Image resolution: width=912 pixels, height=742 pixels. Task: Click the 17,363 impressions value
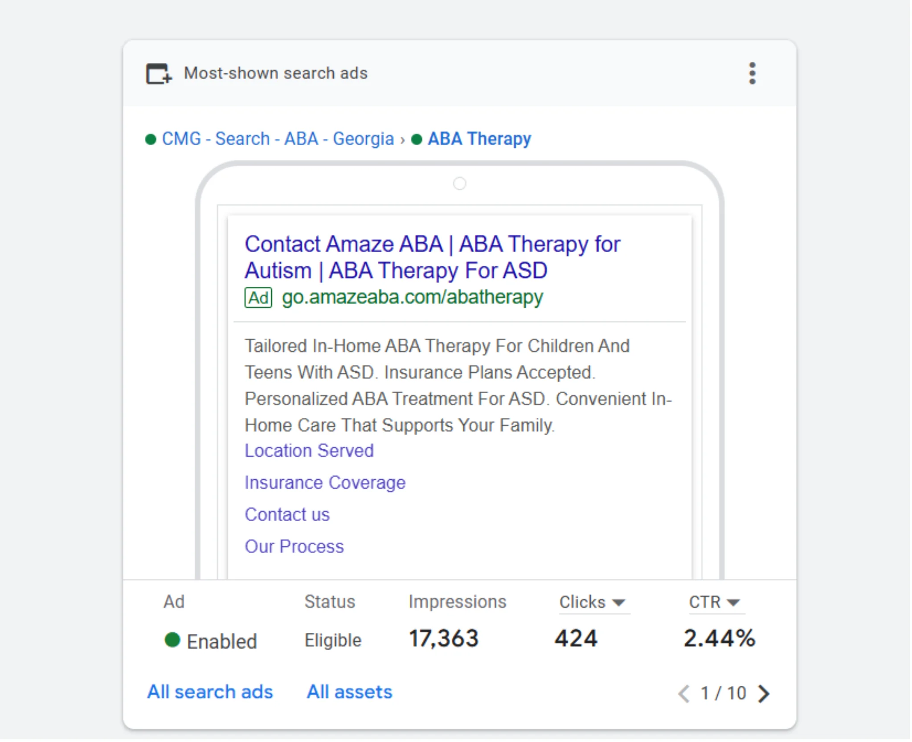point(444,638)
